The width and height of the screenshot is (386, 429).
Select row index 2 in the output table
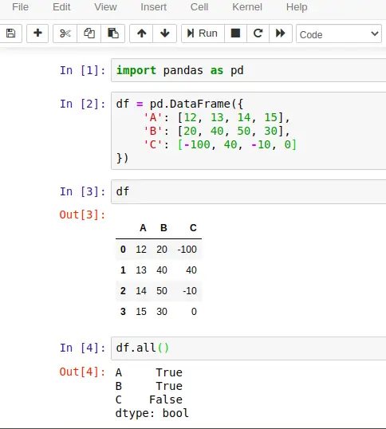pos(123,290)
